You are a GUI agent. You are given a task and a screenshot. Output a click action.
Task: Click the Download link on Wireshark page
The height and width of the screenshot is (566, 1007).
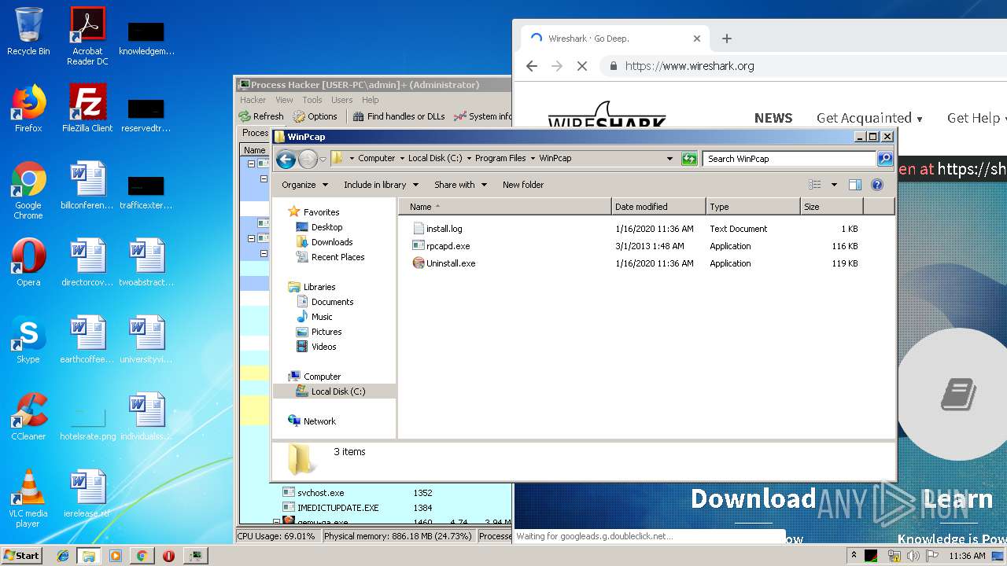pyautogui.click(x=753, y=498)
